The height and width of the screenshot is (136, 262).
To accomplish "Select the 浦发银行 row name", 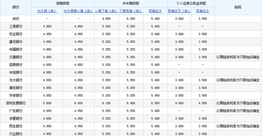I will point(16,88).
